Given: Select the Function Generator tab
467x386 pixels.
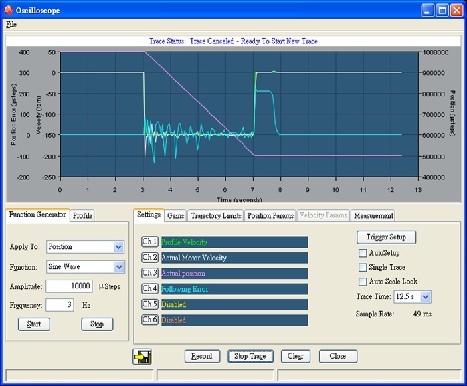Looking at the screenshot, I should click(37, 215).
